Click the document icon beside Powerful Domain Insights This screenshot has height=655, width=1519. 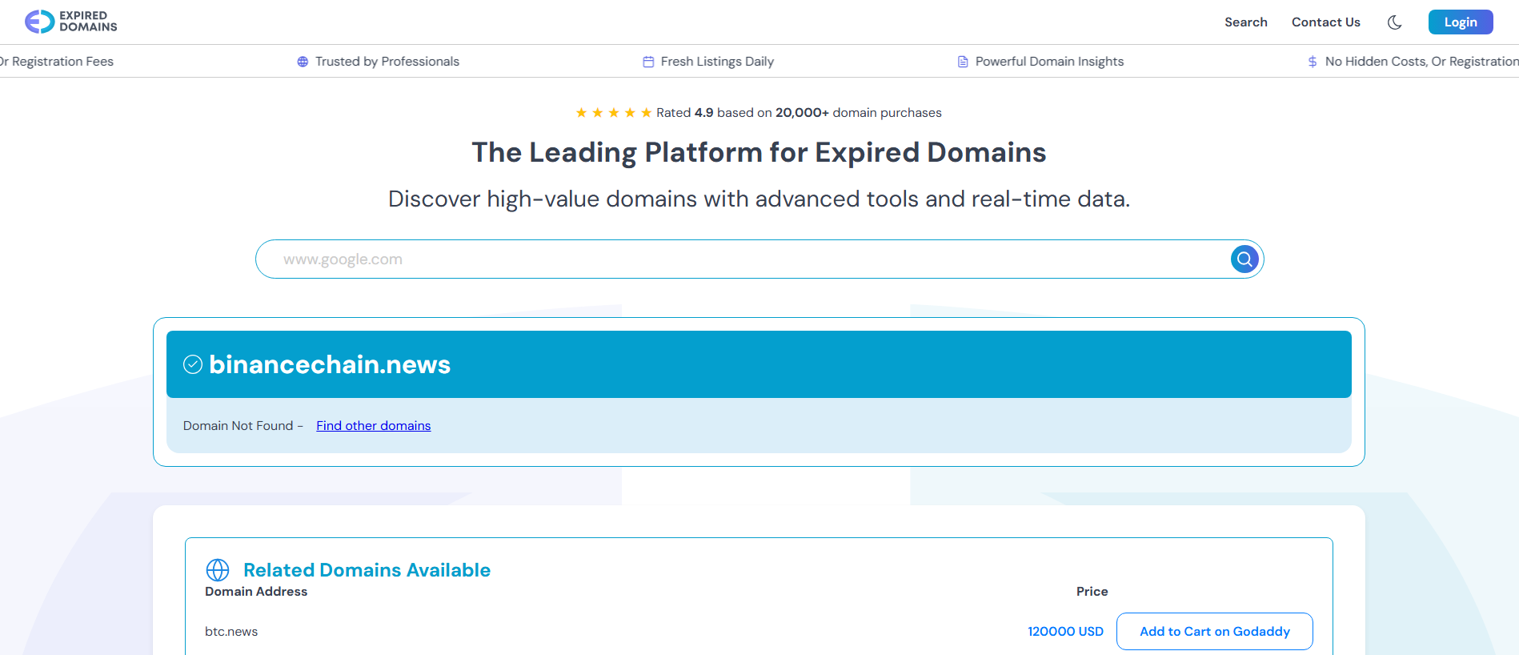[963, 62]
